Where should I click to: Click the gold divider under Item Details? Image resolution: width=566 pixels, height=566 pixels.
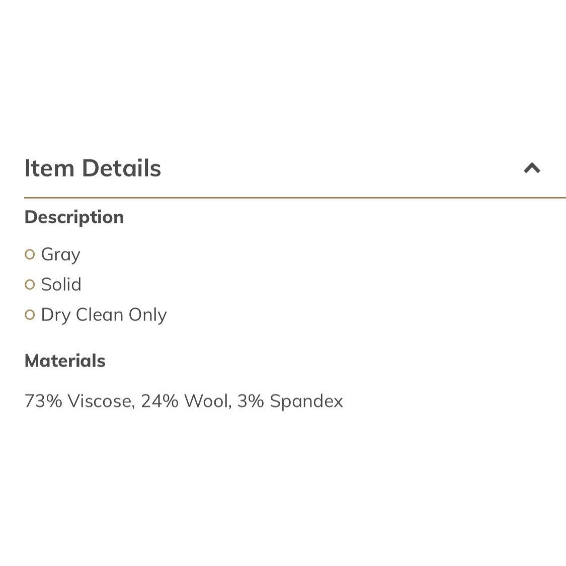tap(295, 198)
